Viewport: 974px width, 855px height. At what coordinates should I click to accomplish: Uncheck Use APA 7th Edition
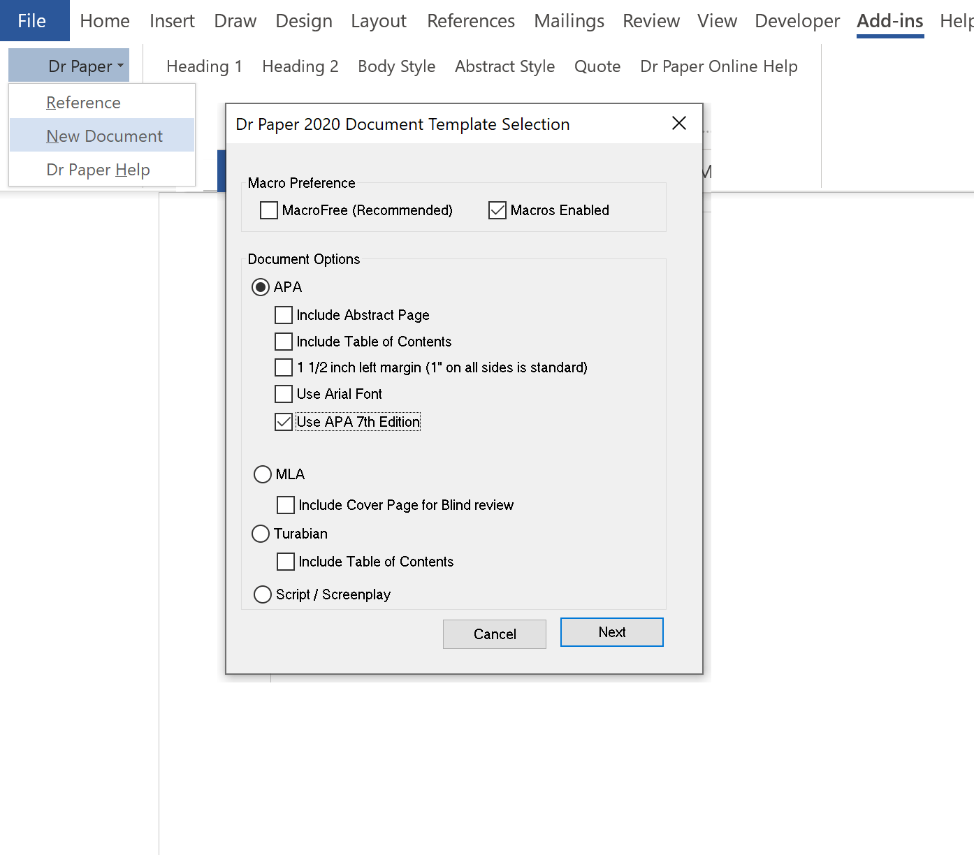[284, 422]
